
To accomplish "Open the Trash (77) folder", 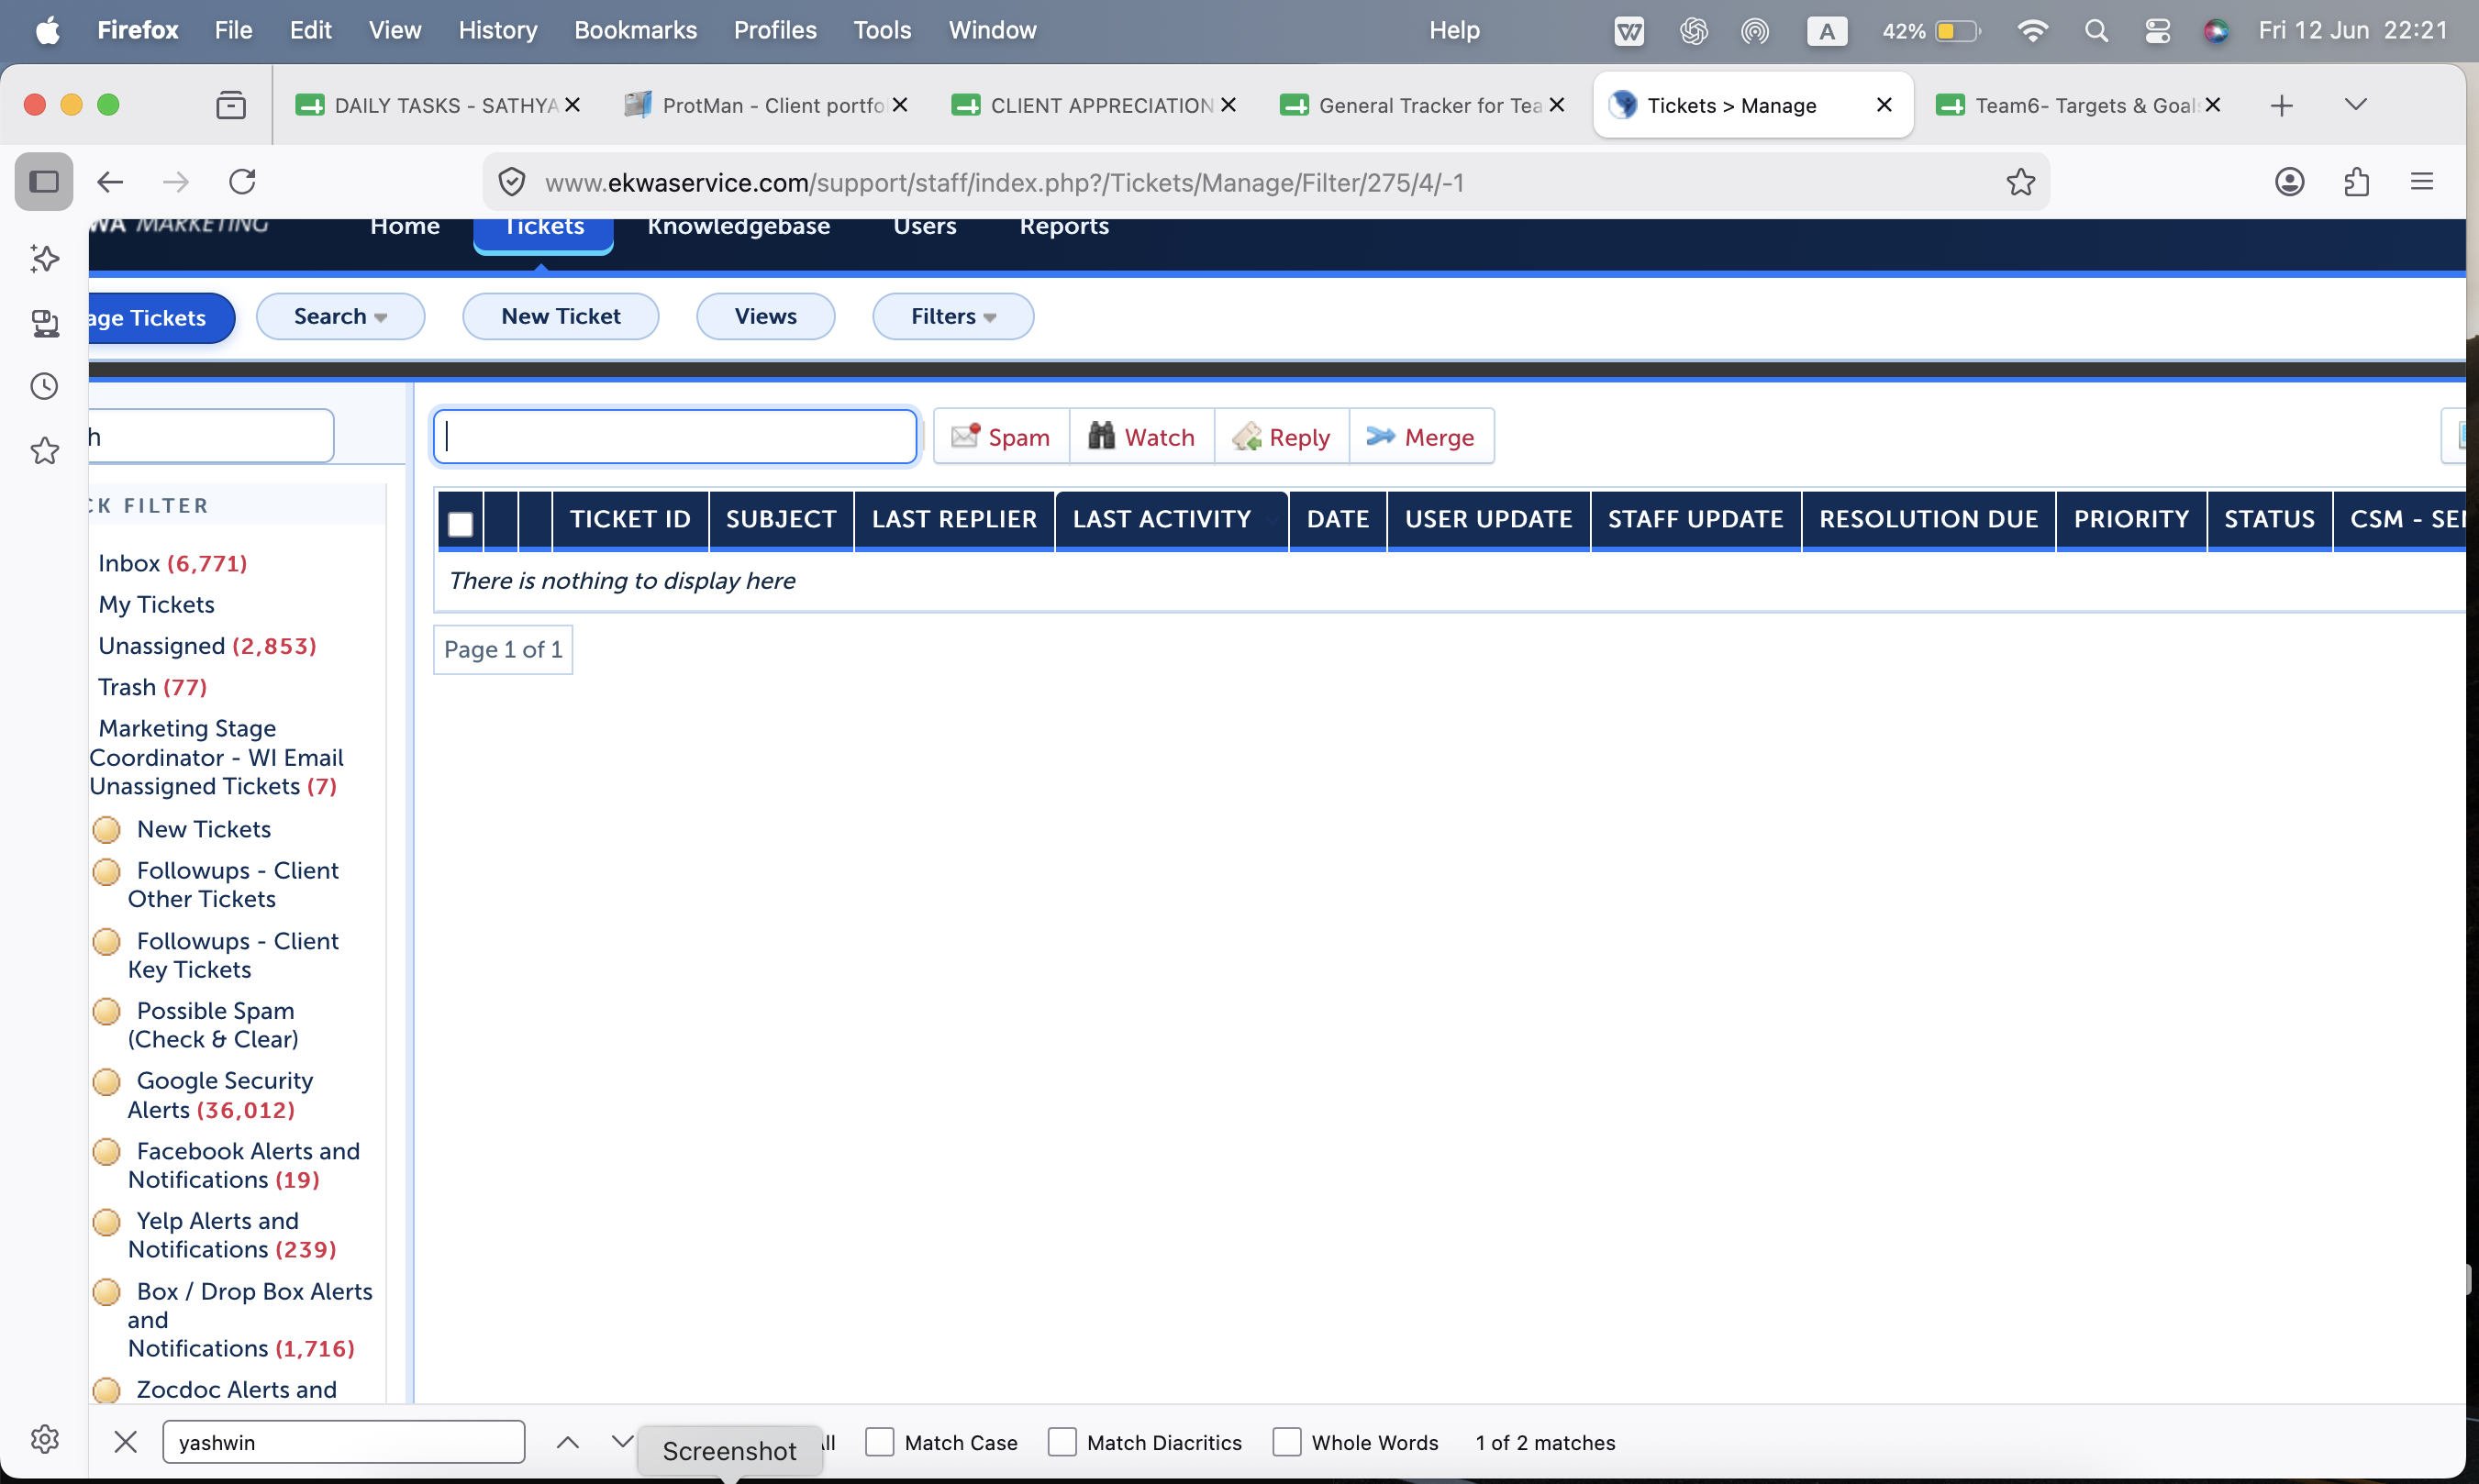I will point(153,687).
